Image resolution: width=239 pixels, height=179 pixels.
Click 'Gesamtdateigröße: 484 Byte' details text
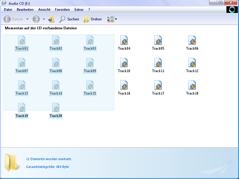(x=47, y=167)
